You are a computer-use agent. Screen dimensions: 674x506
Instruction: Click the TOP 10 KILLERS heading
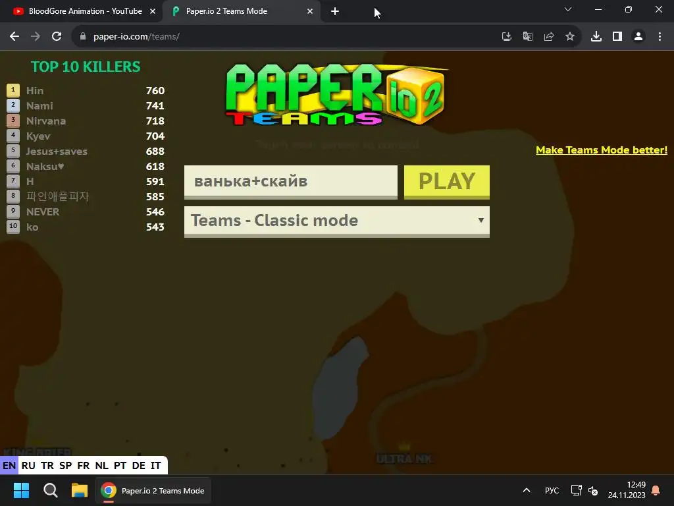coord(86,67)
